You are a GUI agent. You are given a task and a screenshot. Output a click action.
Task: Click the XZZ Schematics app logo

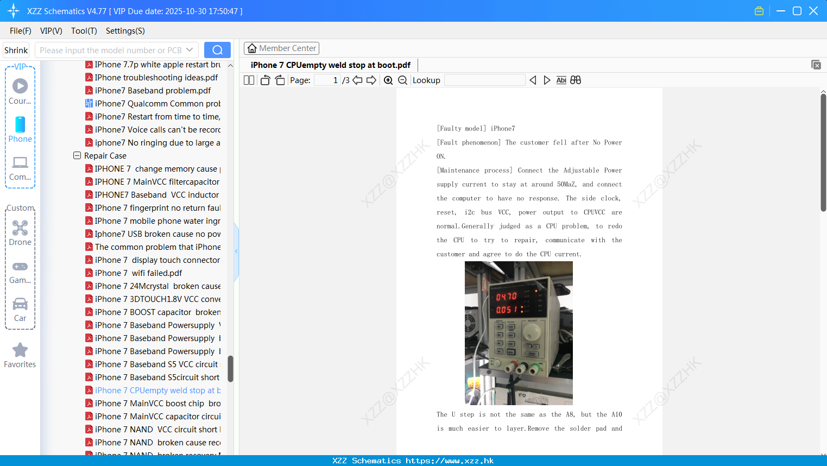point(13,11)
